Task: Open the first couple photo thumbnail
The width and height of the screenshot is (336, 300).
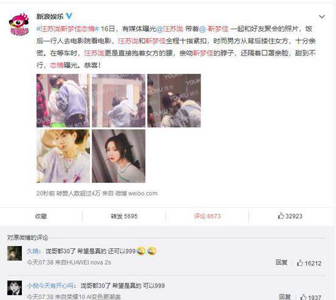Action: pos(63,101)
